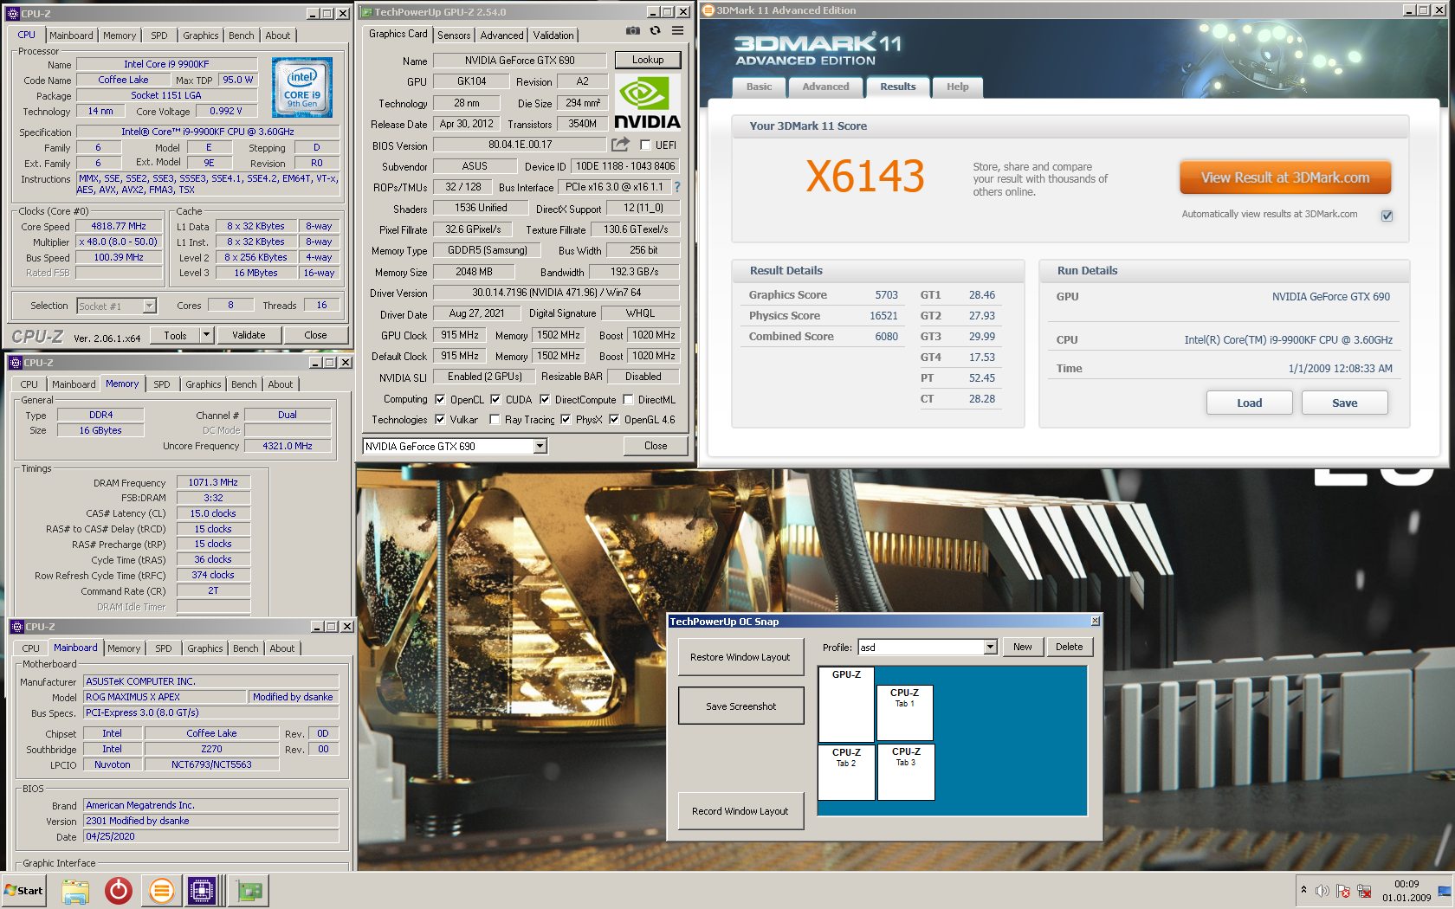Toggle the Ray Tracing checkbox
The width and height of the screenshot is (1455, 909).
(495, 419)
